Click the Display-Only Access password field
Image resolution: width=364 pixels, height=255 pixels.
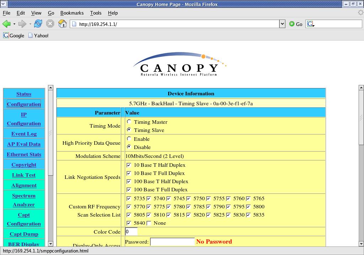click(x=172, y=242)
